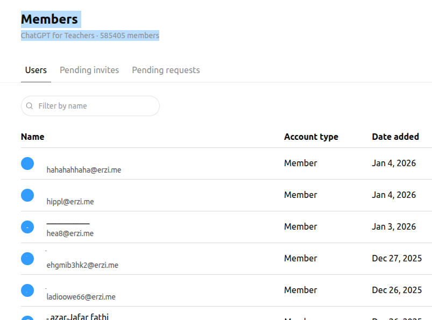The image size is (432, 320).
Task: Sort by the Date added header
Action: click(395, 137)
